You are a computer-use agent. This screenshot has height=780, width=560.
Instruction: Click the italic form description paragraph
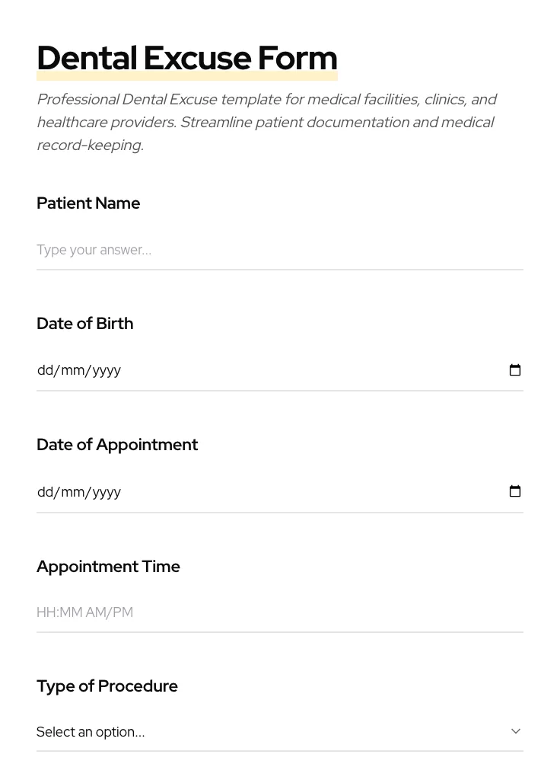click(x=266, y=122)
